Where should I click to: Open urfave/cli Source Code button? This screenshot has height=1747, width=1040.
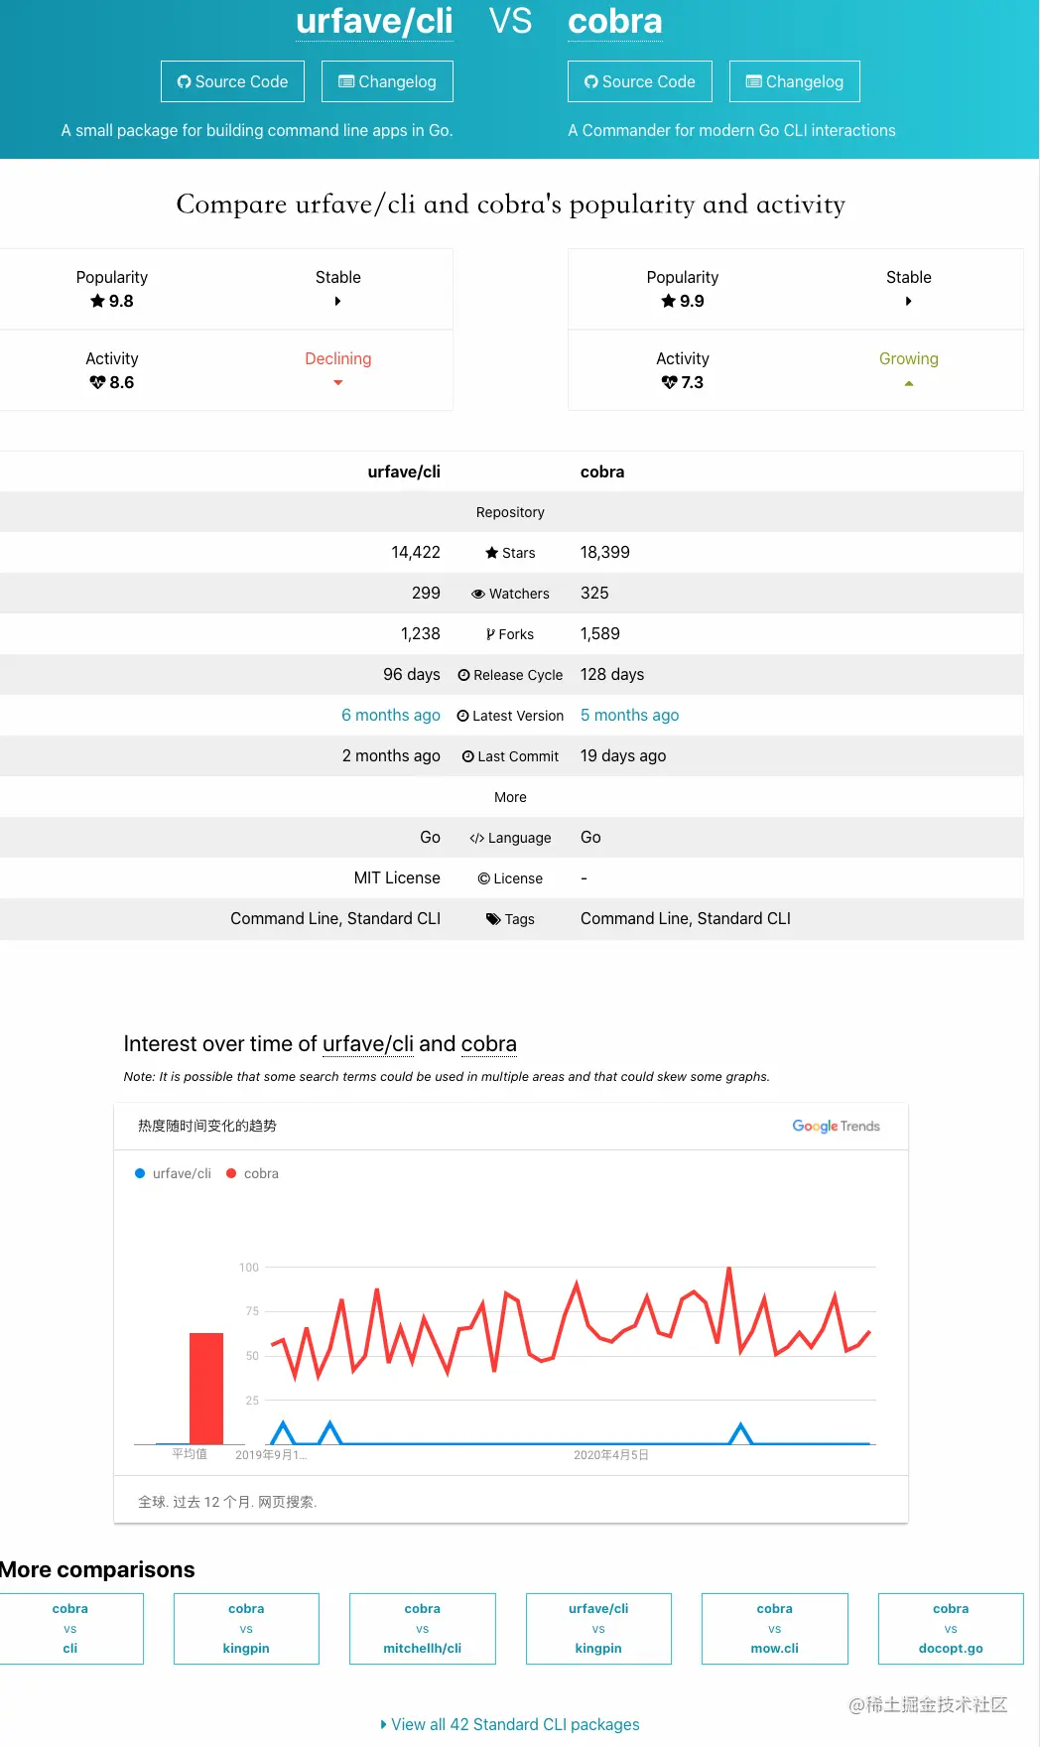point(232,81)
